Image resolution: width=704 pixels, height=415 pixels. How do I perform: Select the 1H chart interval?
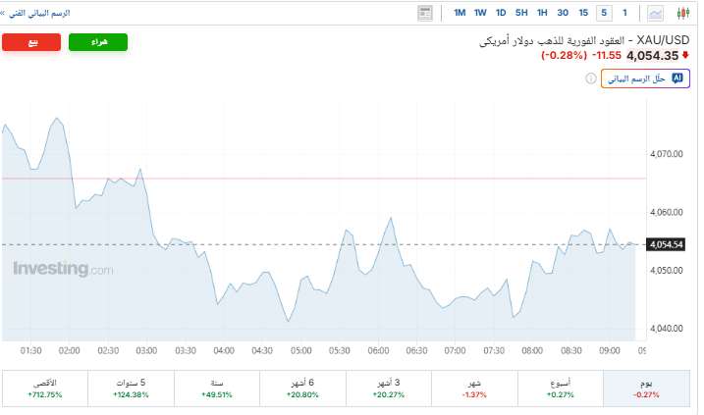(541, 13)
